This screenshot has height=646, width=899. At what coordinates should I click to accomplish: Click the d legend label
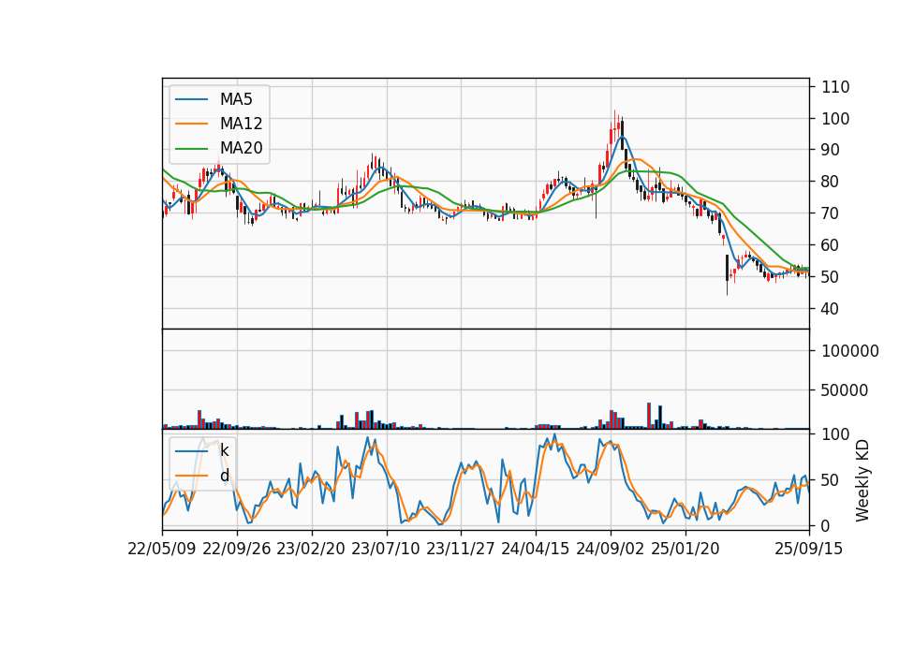225,476
